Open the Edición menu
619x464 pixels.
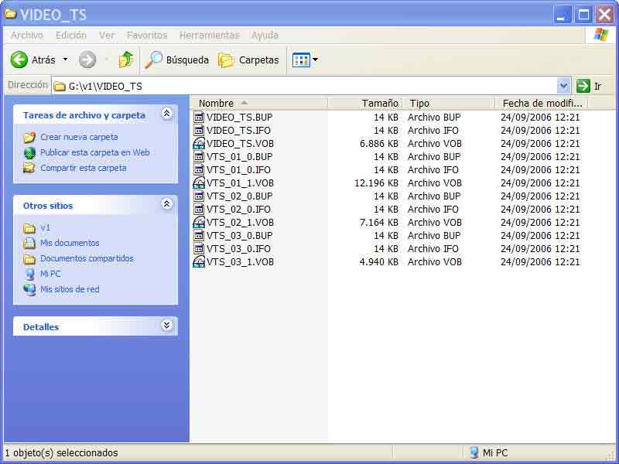[x=71, y=35]
